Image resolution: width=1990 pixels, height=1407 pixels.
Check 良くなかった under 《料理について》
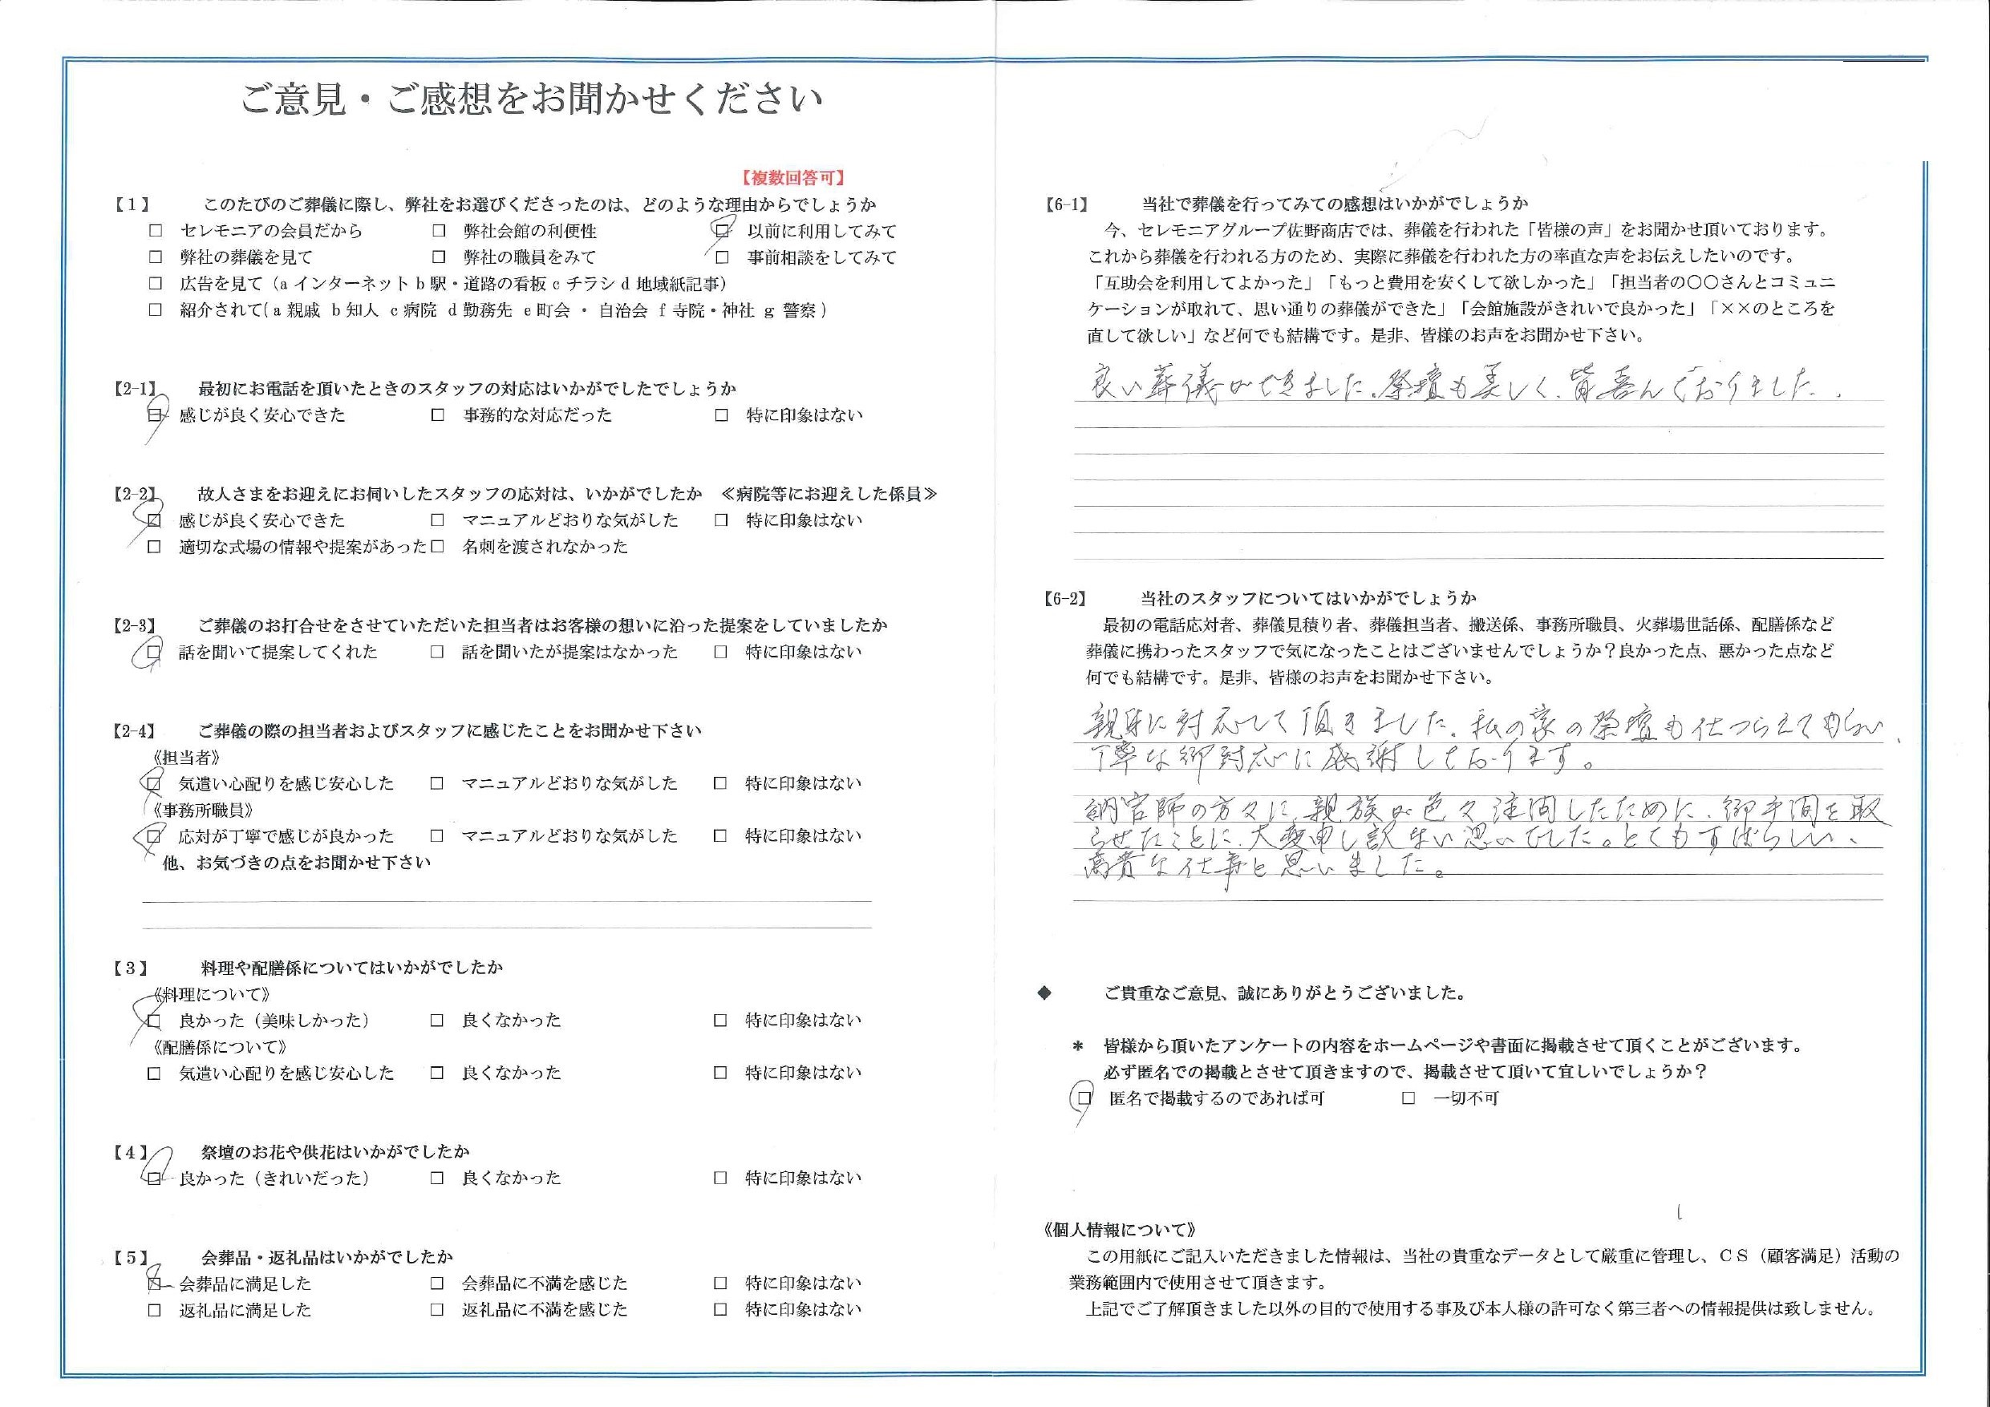(437, 1020)
